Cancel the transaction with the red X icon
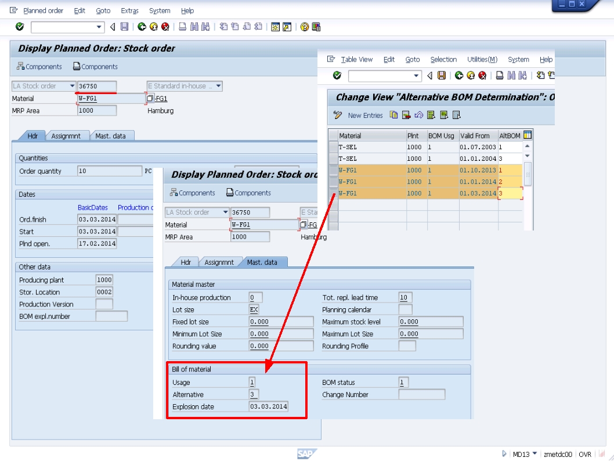This screenshot has height=461, width=614. [165, 25]
